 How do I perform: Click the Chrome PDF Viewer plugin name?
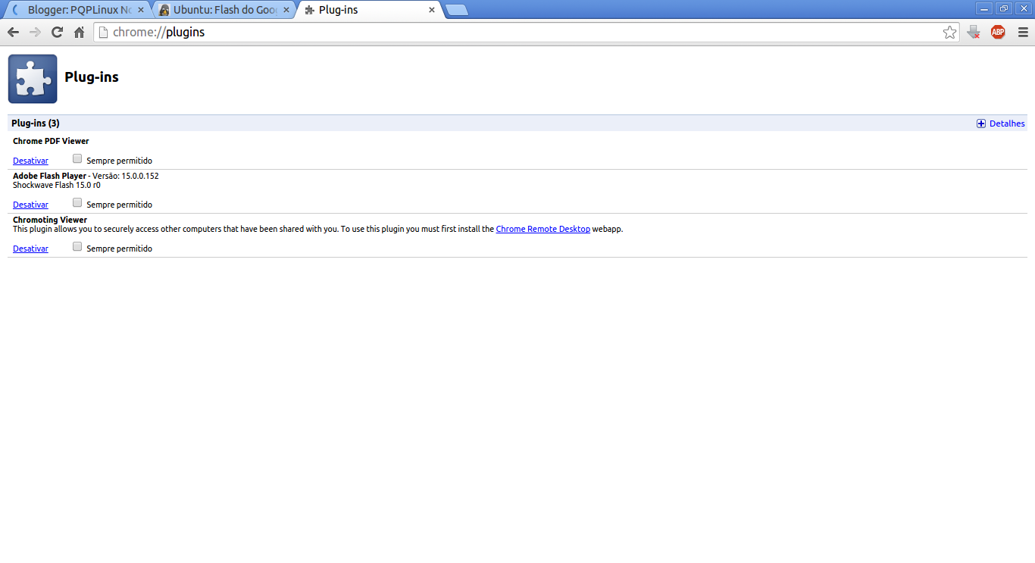click(51, 141)
